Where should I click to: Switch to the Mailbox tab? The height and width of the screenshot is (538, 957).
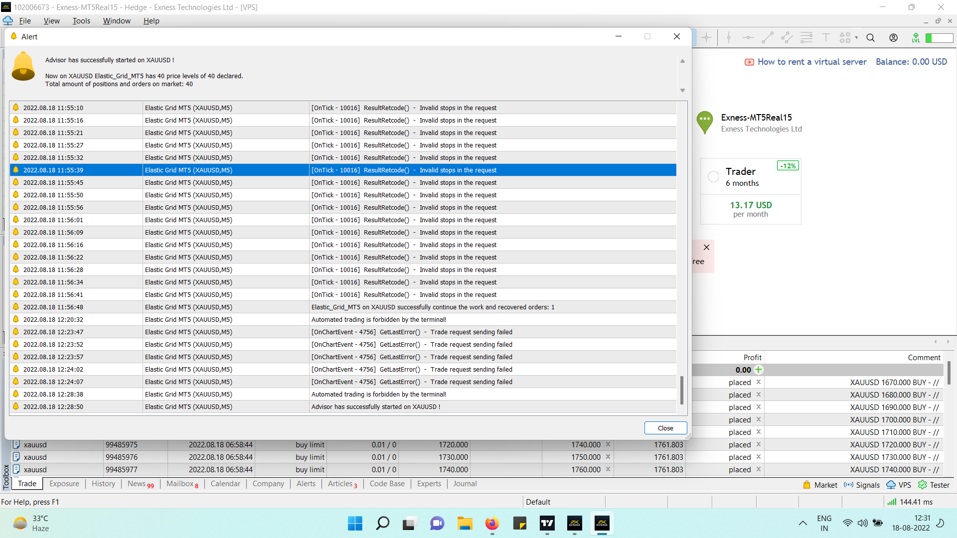[182, 484]
